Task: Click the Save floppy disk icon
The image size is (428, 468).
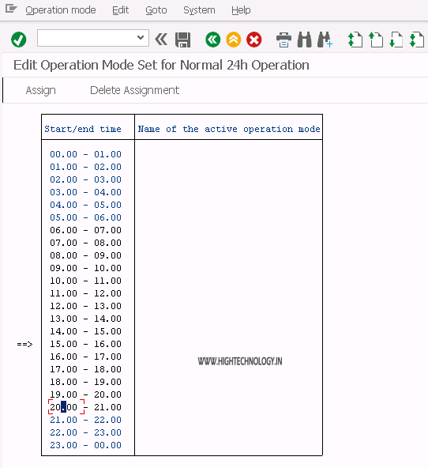Action: click(182, 40)
